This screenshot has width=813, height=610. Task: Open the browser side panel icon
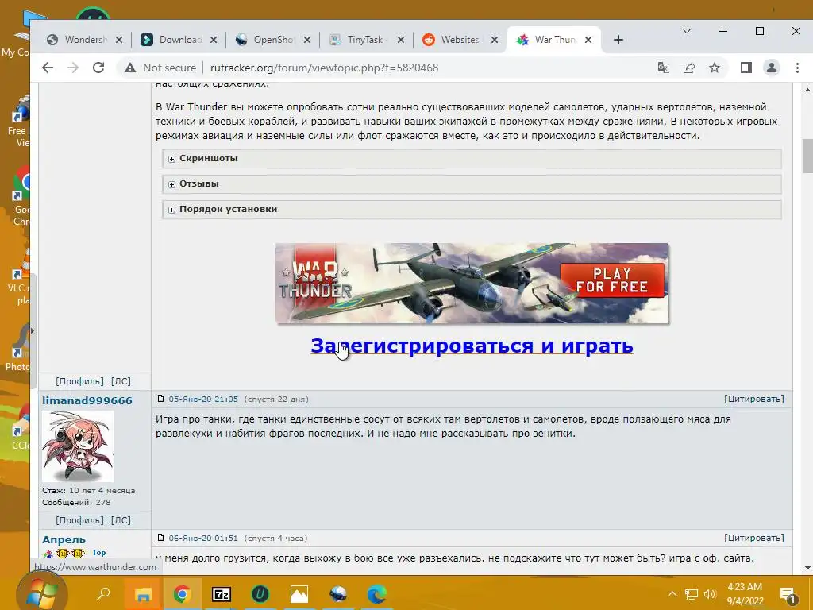pos(746,68)
